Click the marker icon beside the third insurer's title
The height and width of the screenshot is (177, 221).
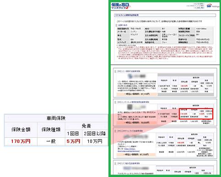click(x=115, y=131)
